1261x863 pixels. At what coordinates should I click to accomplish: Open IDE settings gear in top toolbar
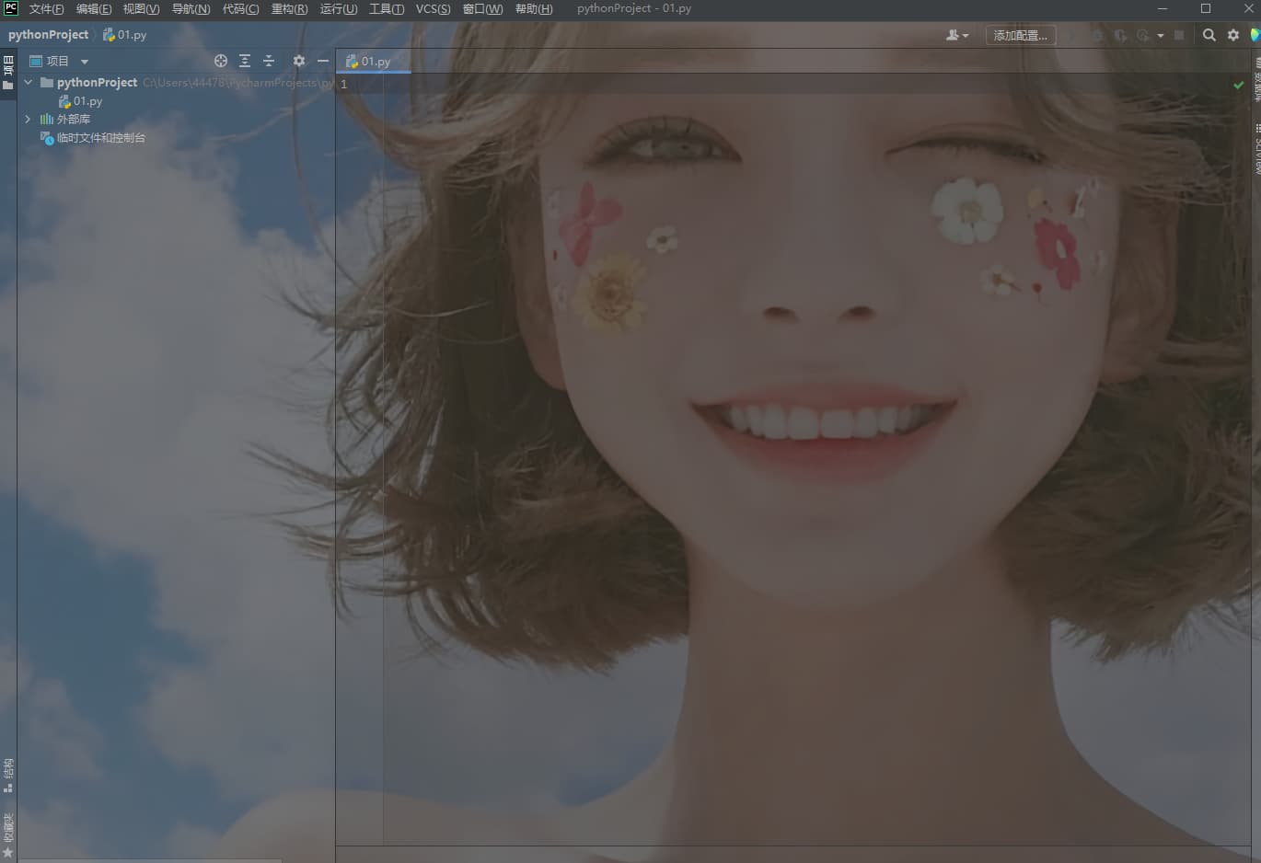click(1233, 35)
